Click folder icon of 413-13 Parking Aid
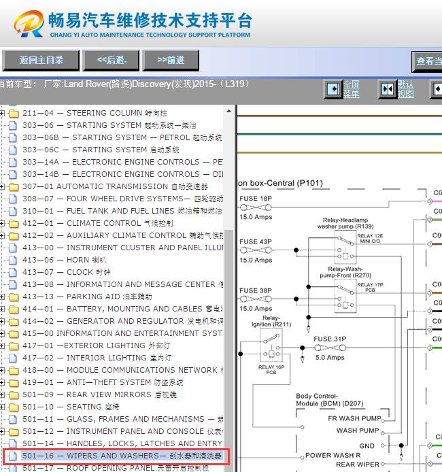This screenshot has height=472, width=442. pyautogui.click(x=13, y=297)
